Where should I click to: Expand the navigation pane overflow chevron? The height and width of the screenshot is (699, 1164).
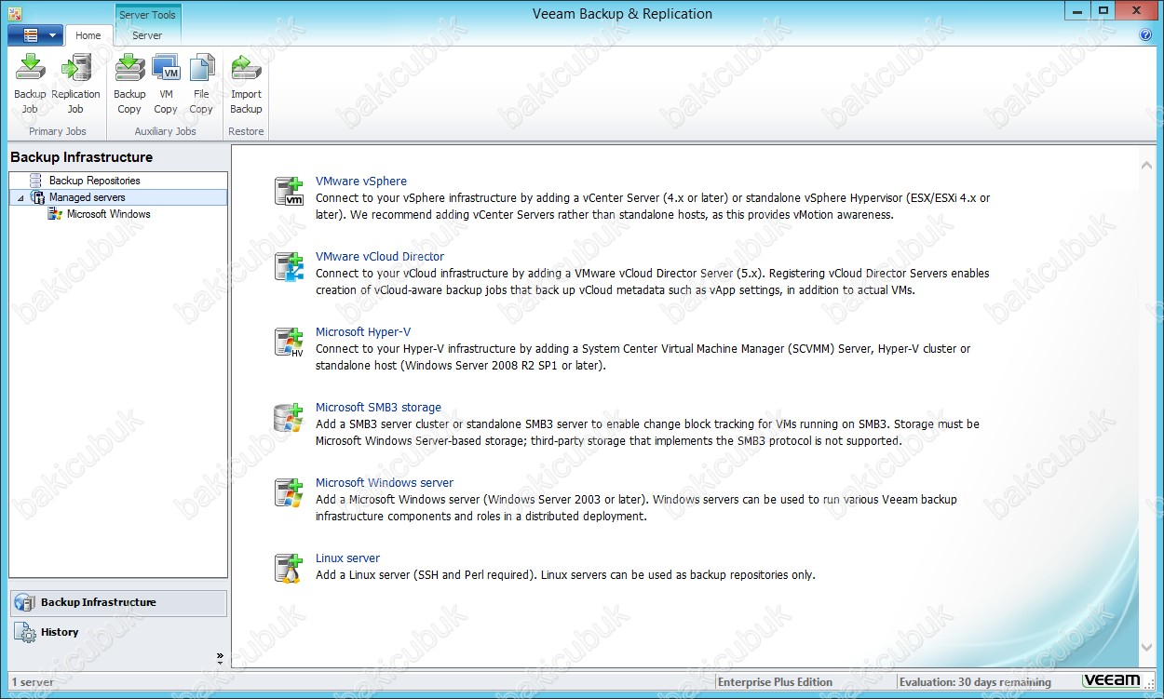(x=221, y=657)
